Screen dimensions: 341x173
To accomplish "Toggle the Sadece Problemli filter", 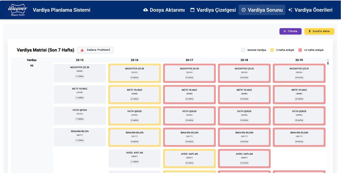I will (x=95, y=50).
